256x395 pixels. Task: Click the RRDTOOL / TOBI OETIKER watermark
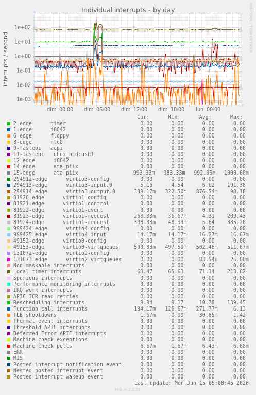(251, 27)
